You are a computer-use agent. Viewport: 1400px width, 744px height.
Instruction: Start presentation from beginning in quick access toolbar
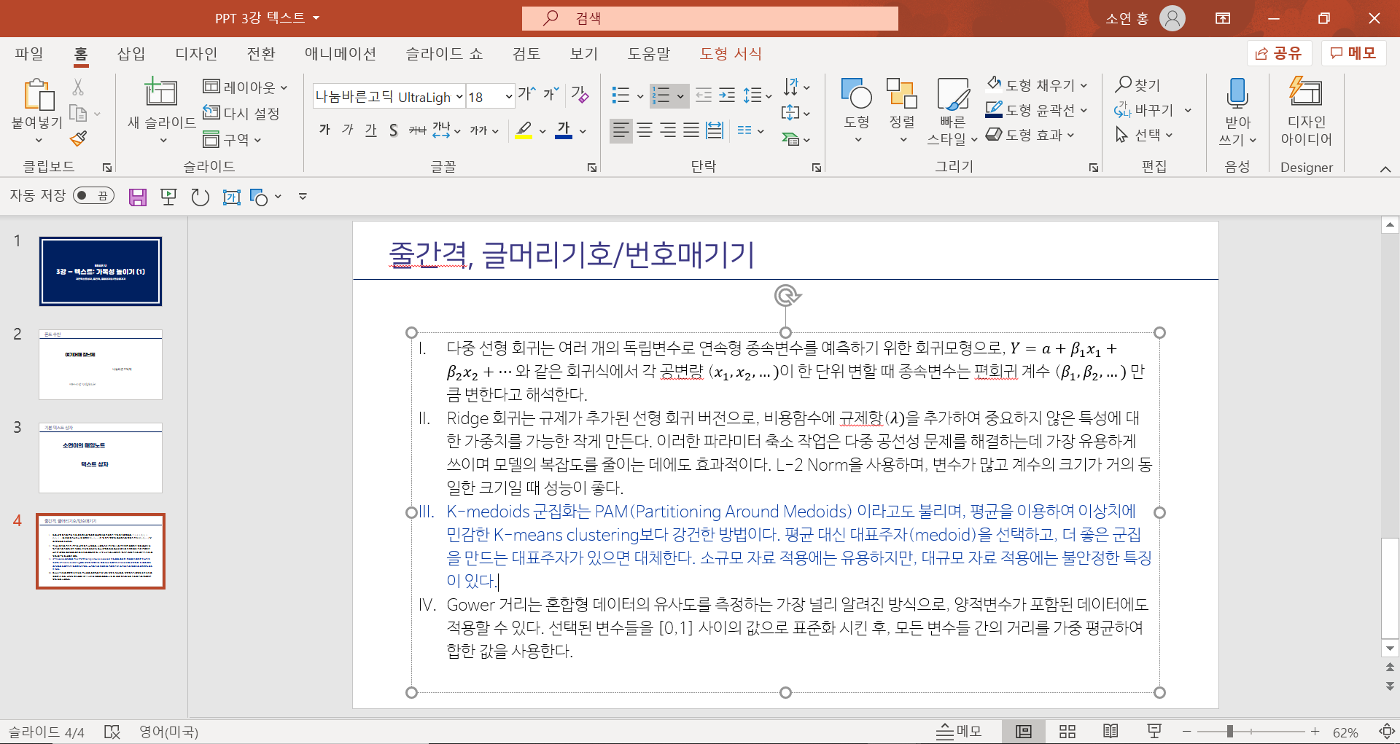[x=168, y=197]
